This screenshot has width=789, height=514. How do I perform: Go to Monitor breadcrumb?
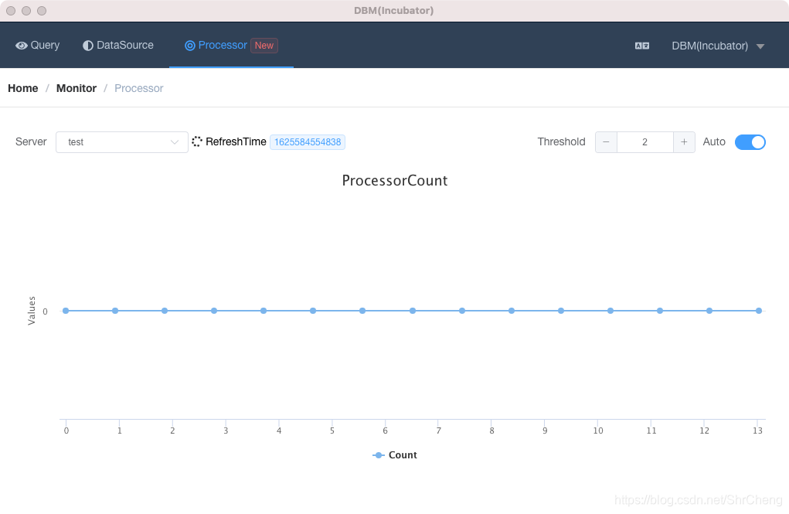click(77, 88)
